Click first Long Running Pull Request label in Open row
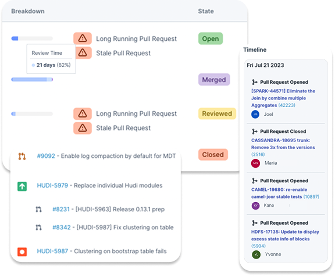The width and height of the screenshot is (335, 276). pyautogui.click(x=136, y=39)
